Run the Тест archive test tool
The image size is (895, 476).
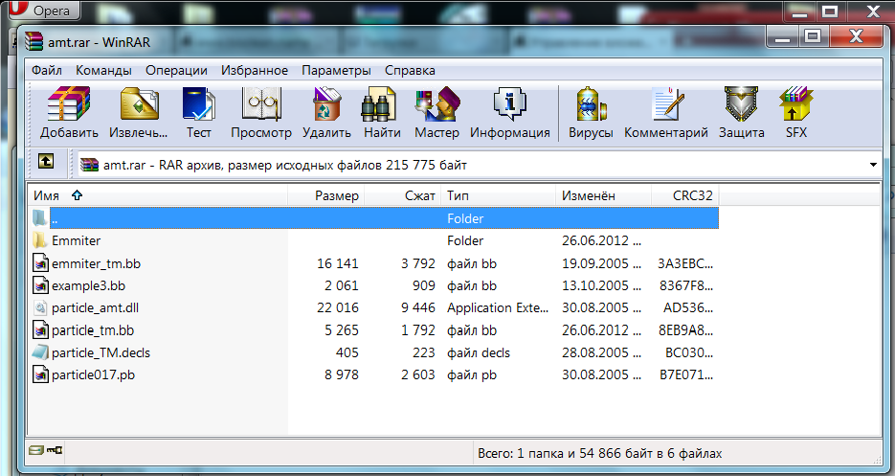pos(199,113)
